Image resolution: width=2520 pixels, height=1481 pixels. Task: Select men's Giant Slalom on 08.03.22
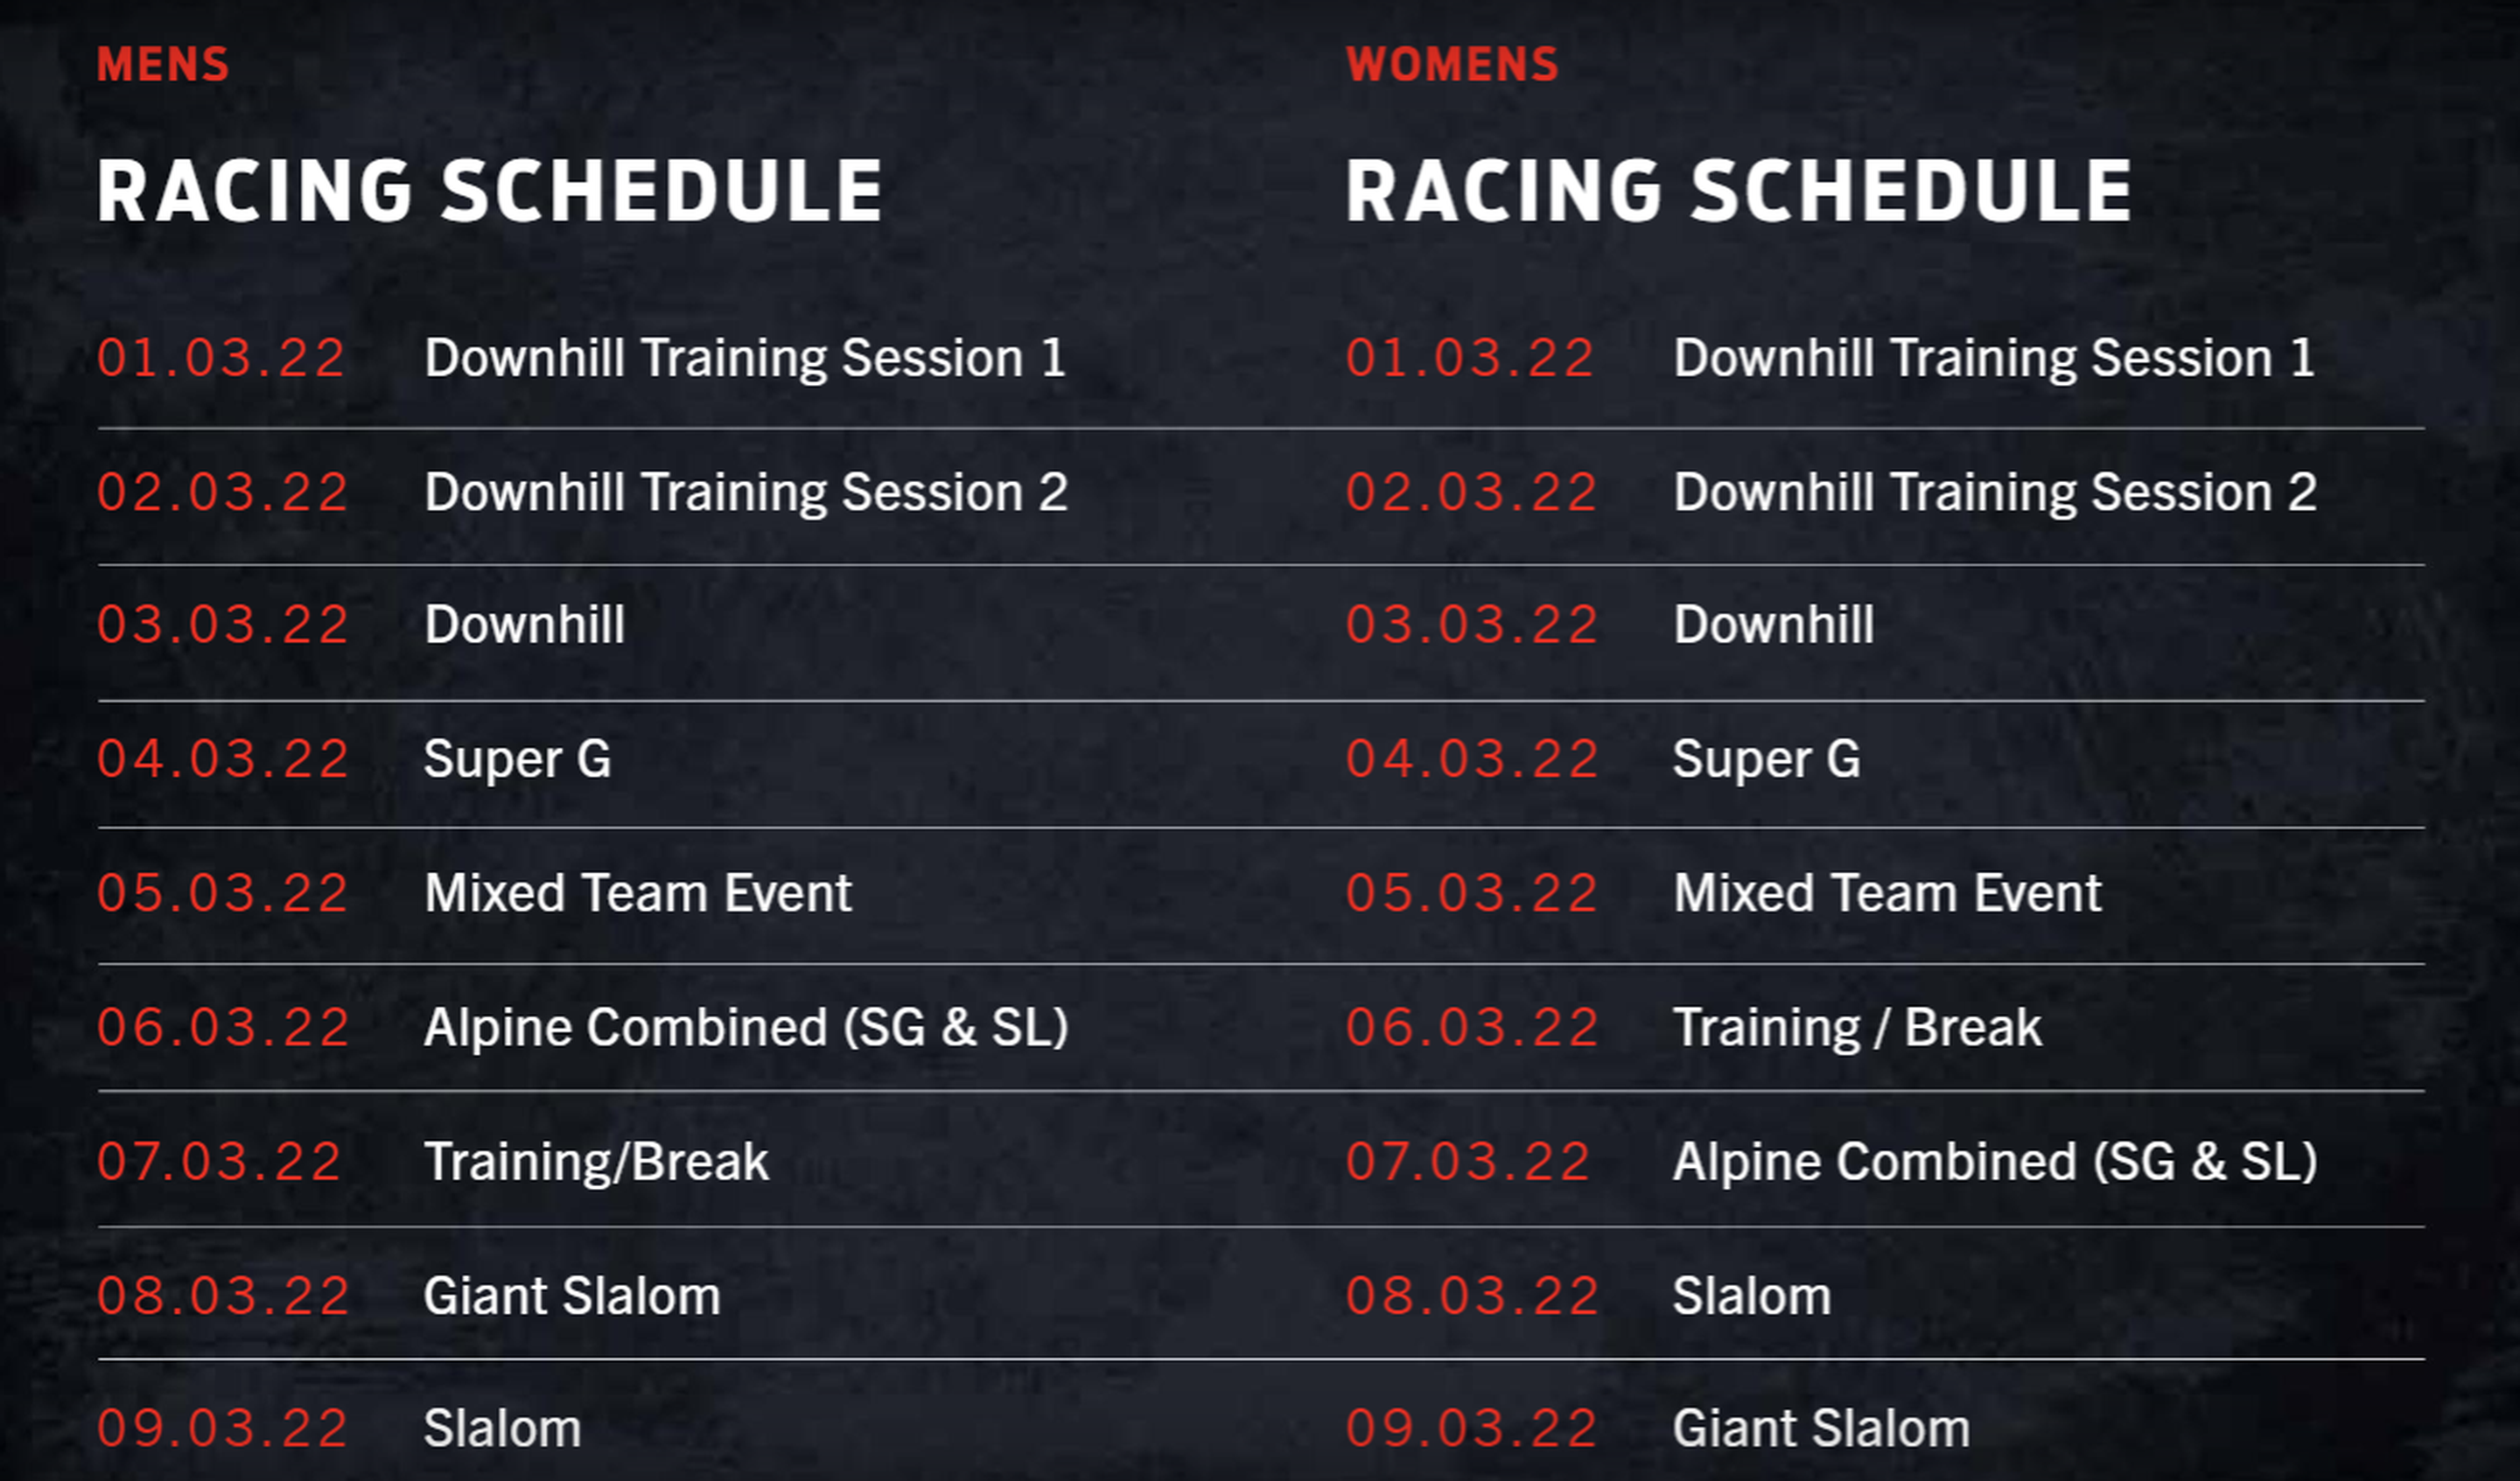click(x=572, y=1296)
